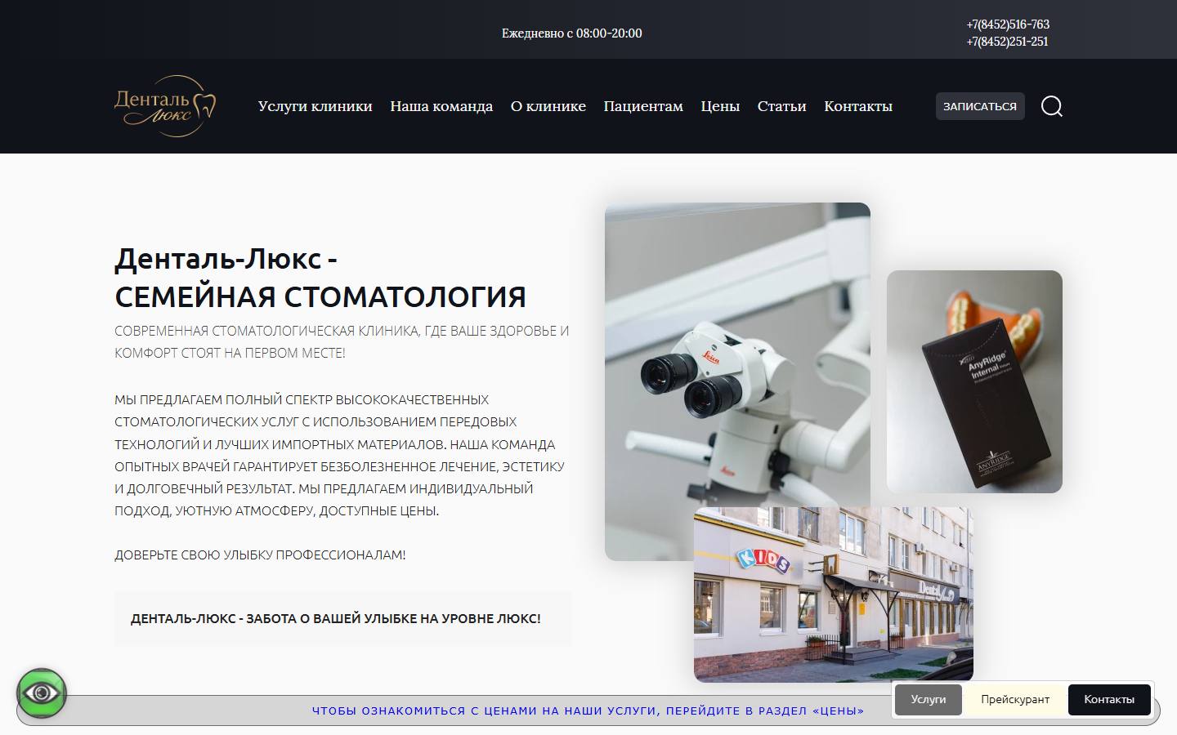The height and width of the screenshot is (735, 1177).
Task: Navigate to Цены page
Action: [x=720, y=106]
